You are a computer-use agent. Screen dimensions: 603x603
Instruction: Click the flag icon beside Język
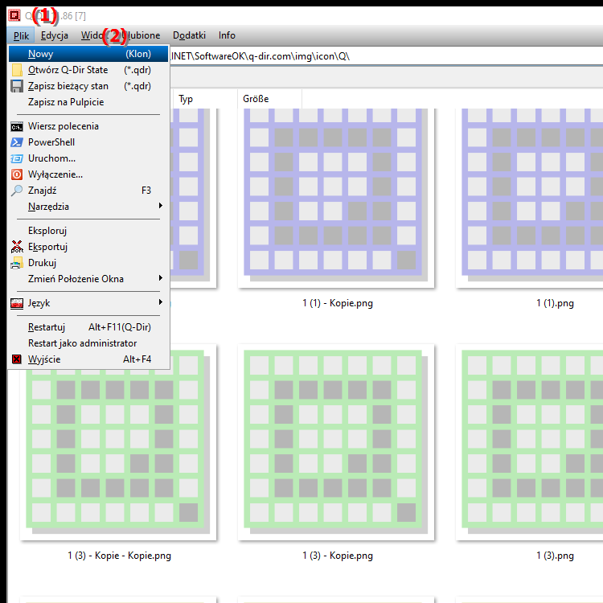[17, 303]
